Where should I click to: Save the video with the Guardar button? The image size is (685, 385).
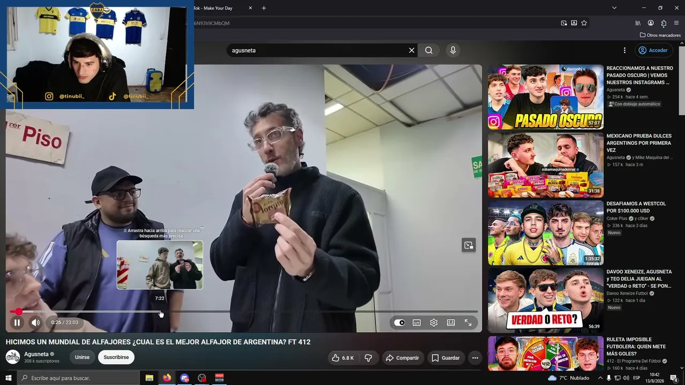pyautogui.click(x=446, y=358)
